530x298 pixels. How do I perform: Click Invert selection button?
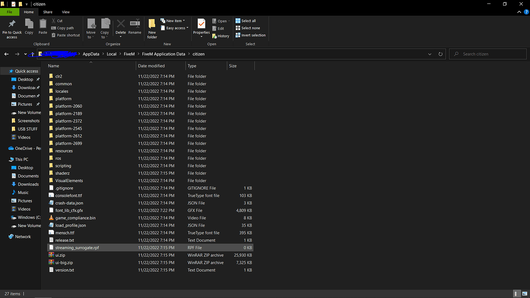(x=250, y=35)
